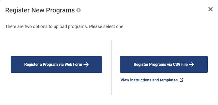
Task: Click Register a Program via Web Form
Action: coord(56,64)
